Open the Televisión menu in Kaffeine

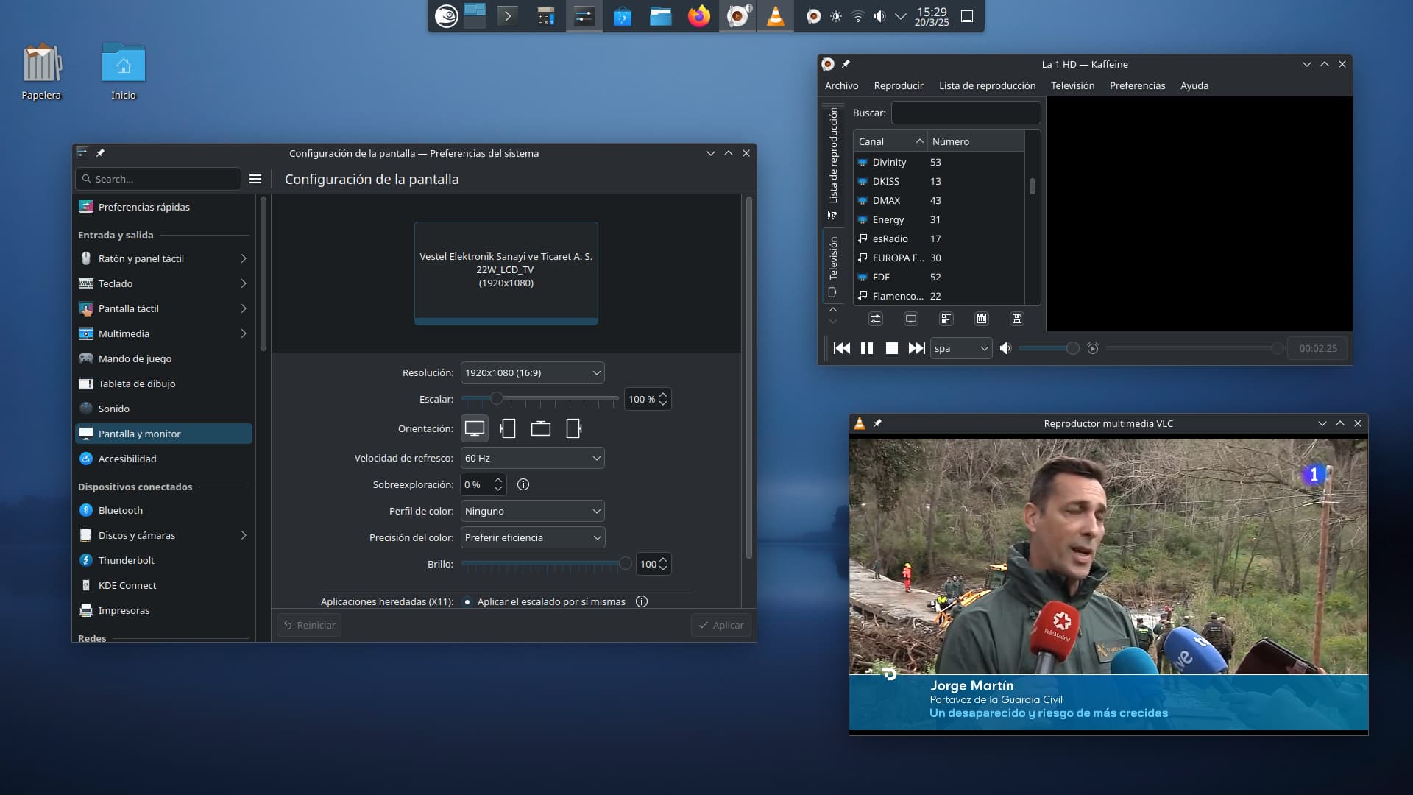[1072, 85]
